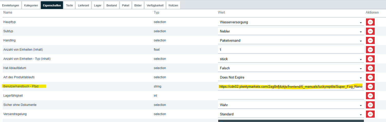Go to the Verfügbarkeit tab
The image size is (386, 122).
tap(155, 5)
